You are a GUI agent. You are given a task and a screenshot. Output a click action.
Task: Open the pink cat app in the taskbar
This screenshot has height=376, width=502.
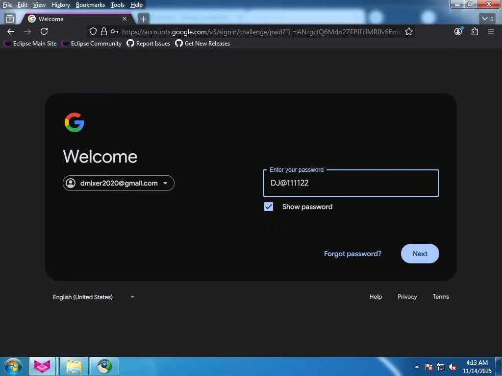pos(42,366)
